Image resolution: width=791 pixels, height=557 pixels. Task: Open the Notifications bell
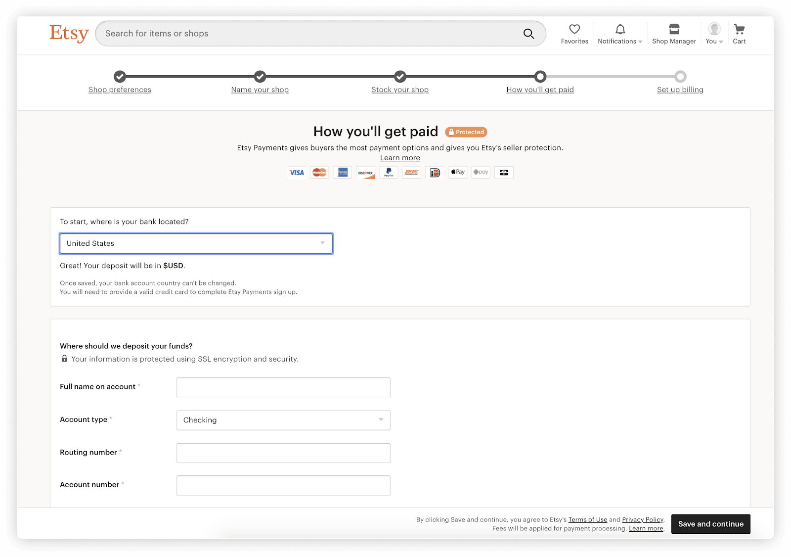(x=620, y=29)
